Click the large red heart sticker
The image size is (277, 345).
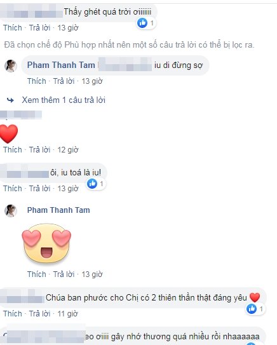point(9,133)
